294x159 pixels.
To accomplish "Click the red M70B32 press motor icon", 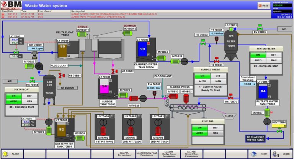I will pos(186,99).
